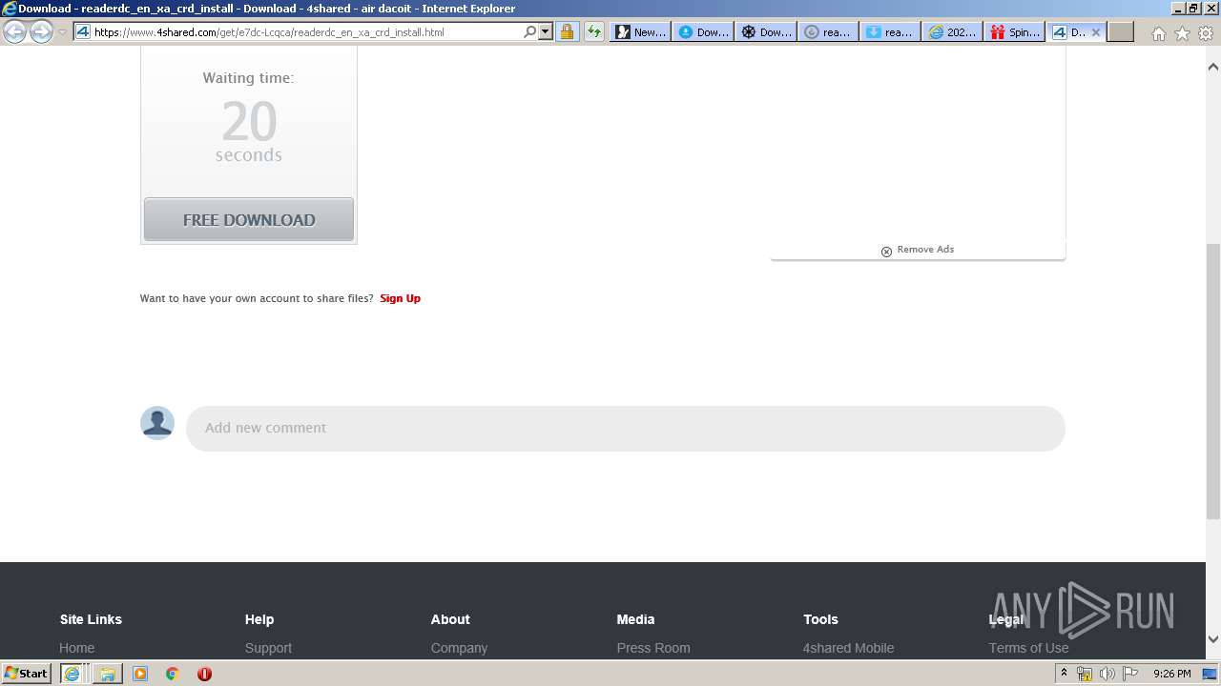The image size is (1221, 686).
Task: Open the Windows Media Player taskbar icon
Action: [140, 674]
